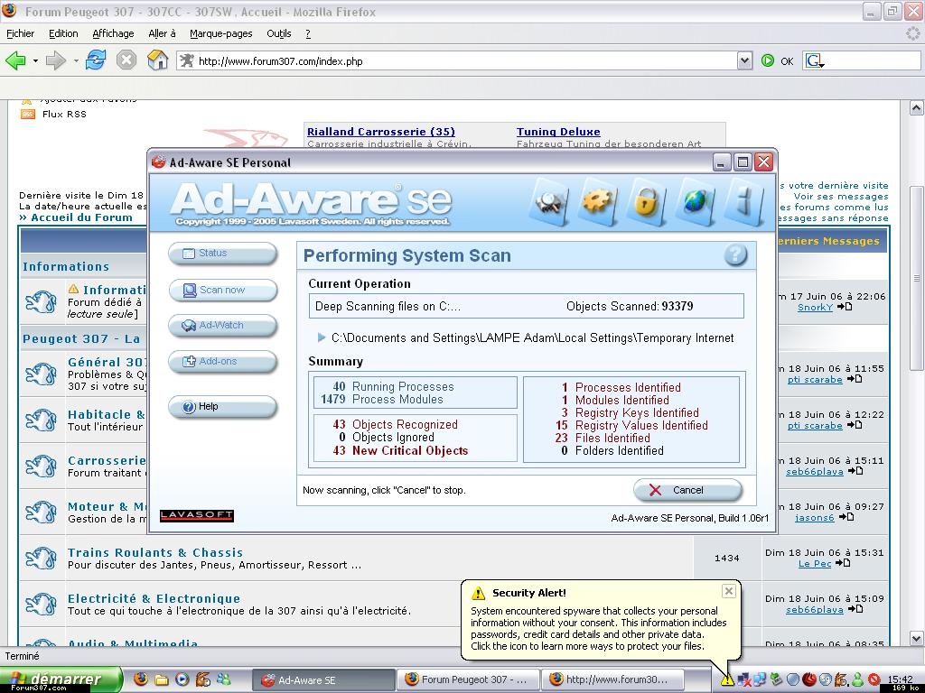Open the Marque-pages menu

click(x=221, y=33)
